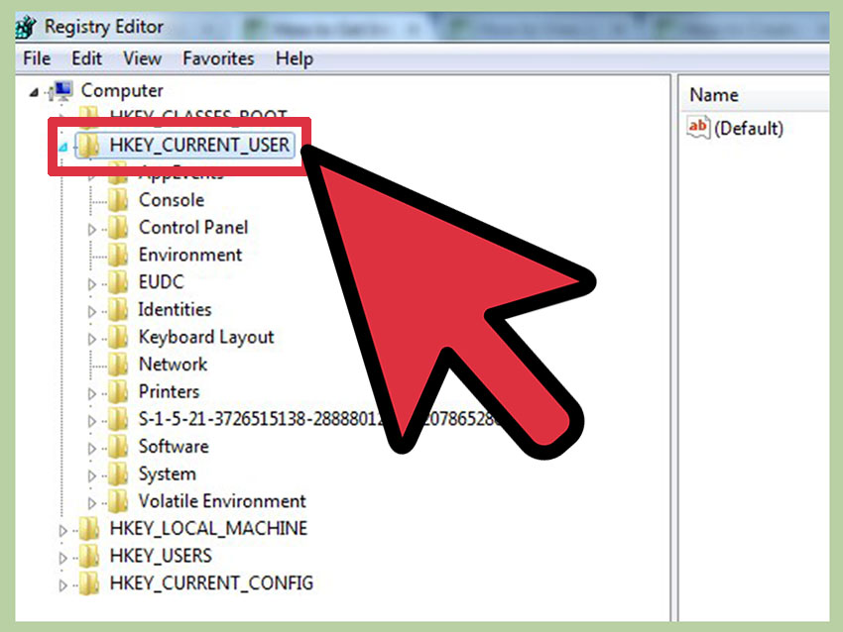Select the Printers key label
843x632 pixels.
tap(169, 391)
